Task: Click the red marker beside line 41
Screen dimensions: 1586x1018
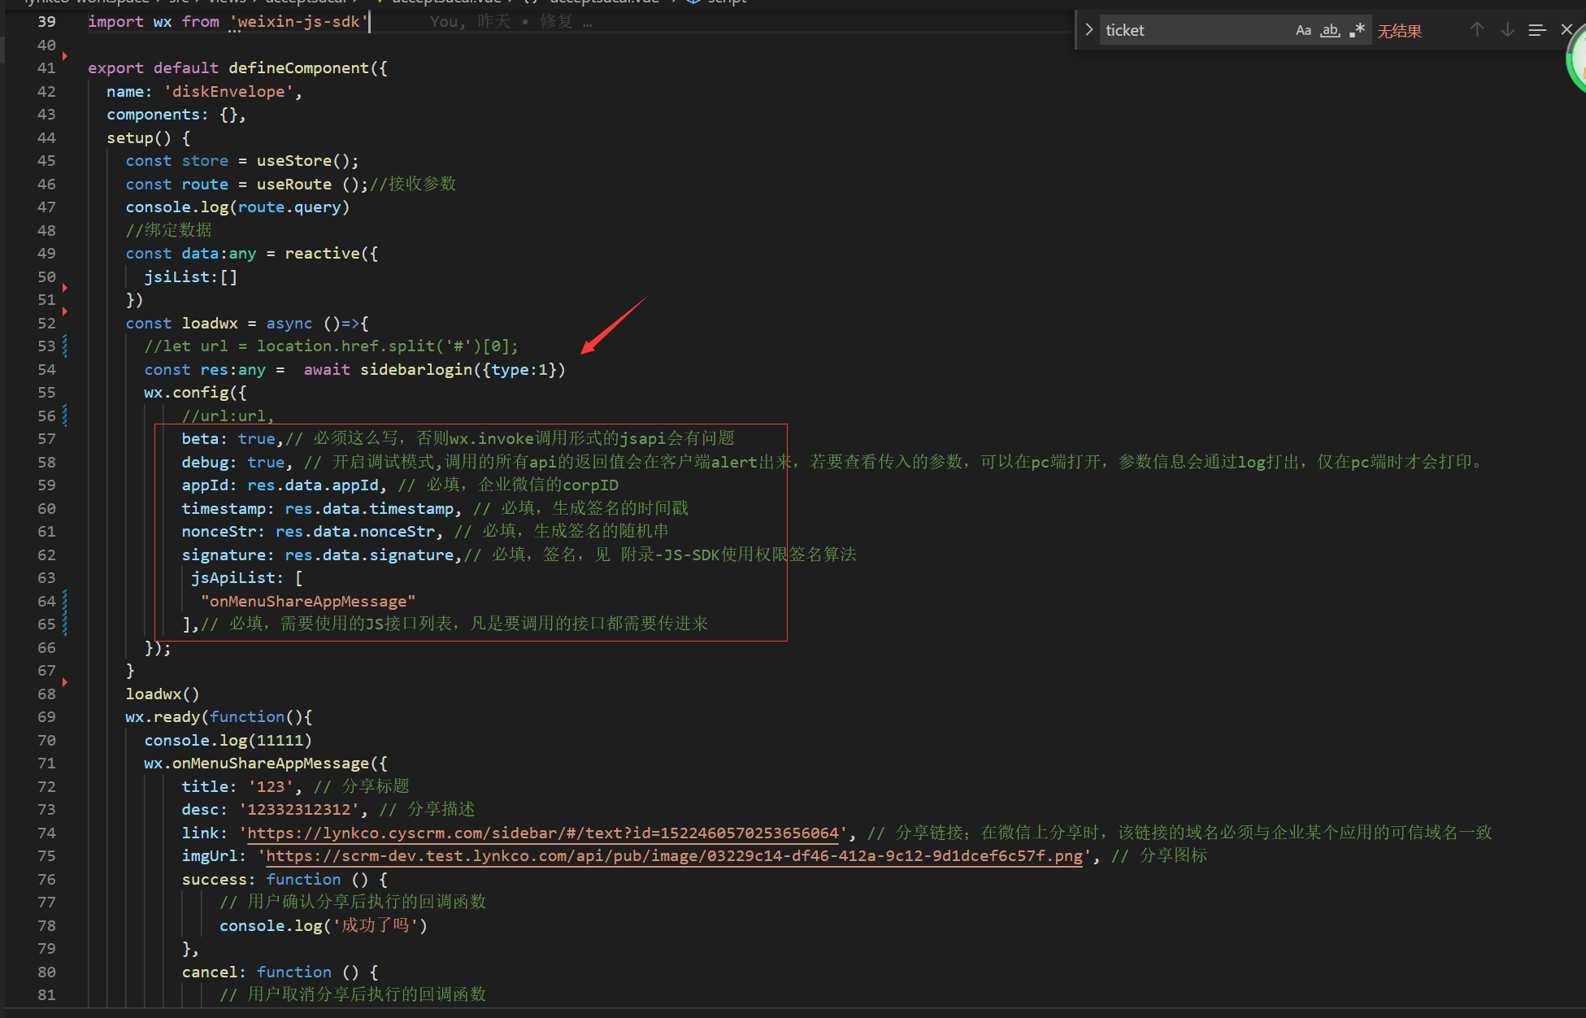Action: pos(65,56)
